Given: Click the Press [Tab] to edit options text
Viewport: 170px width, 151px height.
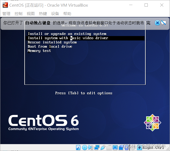Looking at the screenshot, I should pyautogui.click(x=84, y=93).
